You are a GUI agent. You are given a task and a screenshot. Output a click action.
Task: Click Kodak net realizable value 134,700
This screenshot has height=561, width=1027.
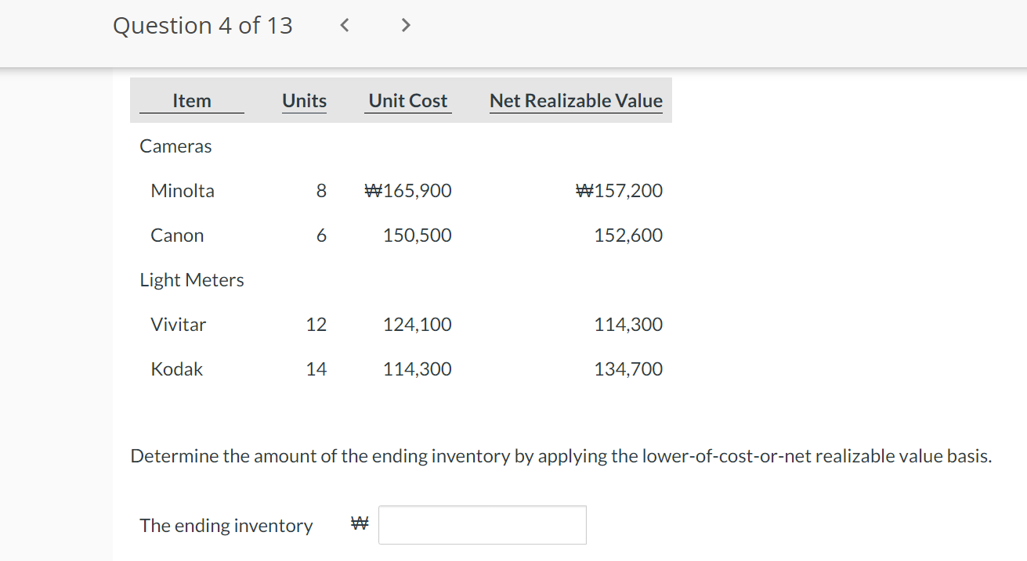tap(628, 369)
